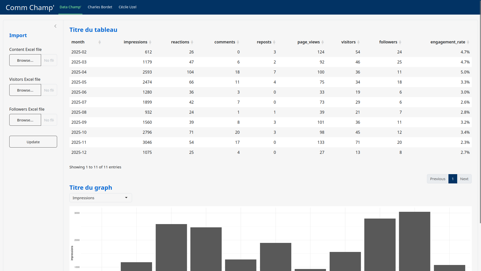The width and height of the screenshot is (481, 271).
Task: Select page 1 in pagination
Action: point(453,179)
